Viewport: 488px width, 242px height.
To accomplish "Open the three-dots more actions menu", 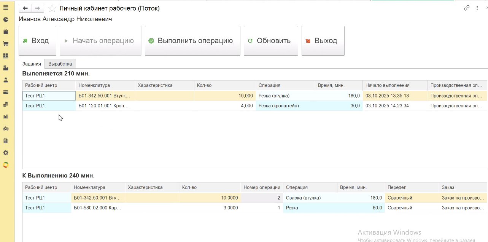I will (x=477, y=8).
